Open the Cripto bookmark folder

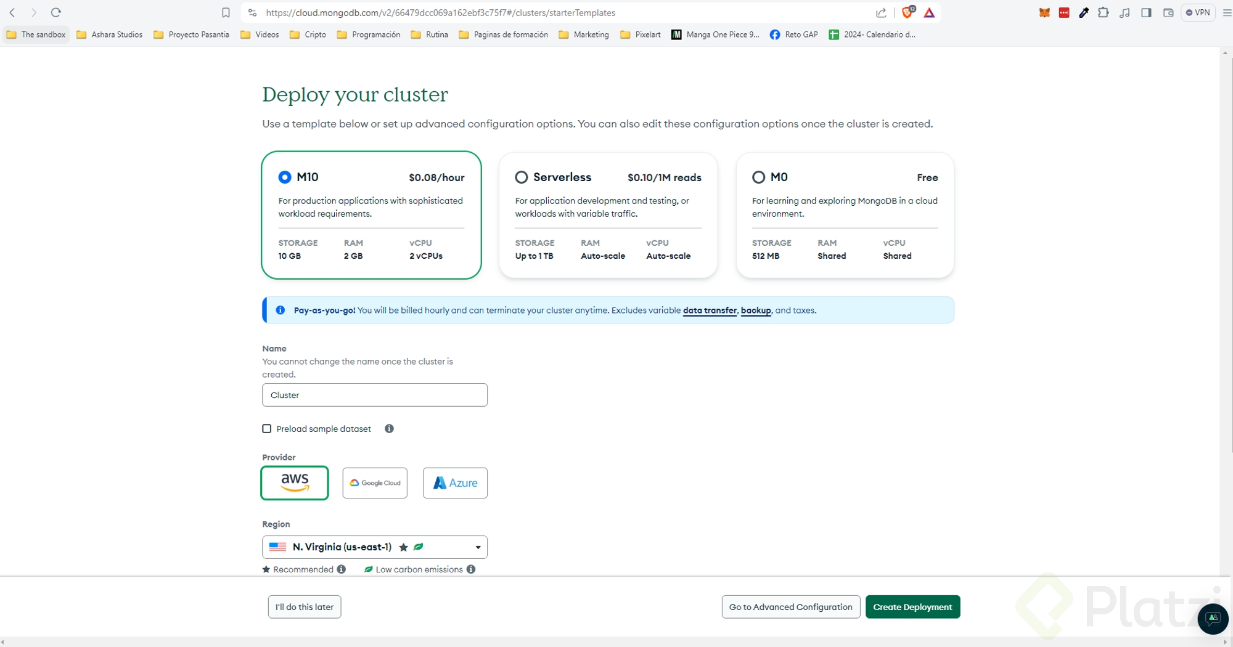(x=308, y=35)
